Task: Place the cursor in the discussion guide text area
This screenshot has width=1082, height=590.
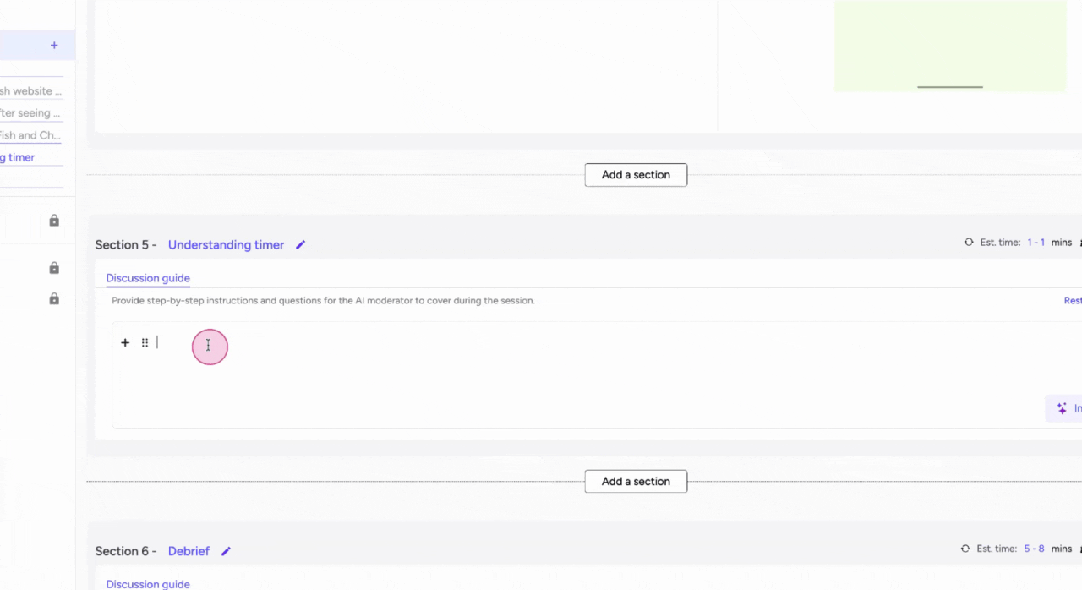Action: (208, 345)
